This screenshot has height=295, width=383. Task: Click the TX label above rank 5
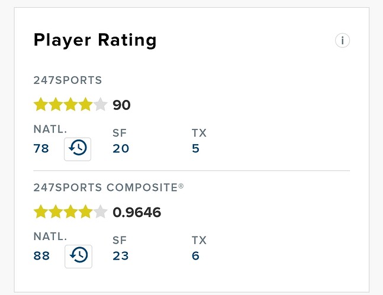coord(199,133)
